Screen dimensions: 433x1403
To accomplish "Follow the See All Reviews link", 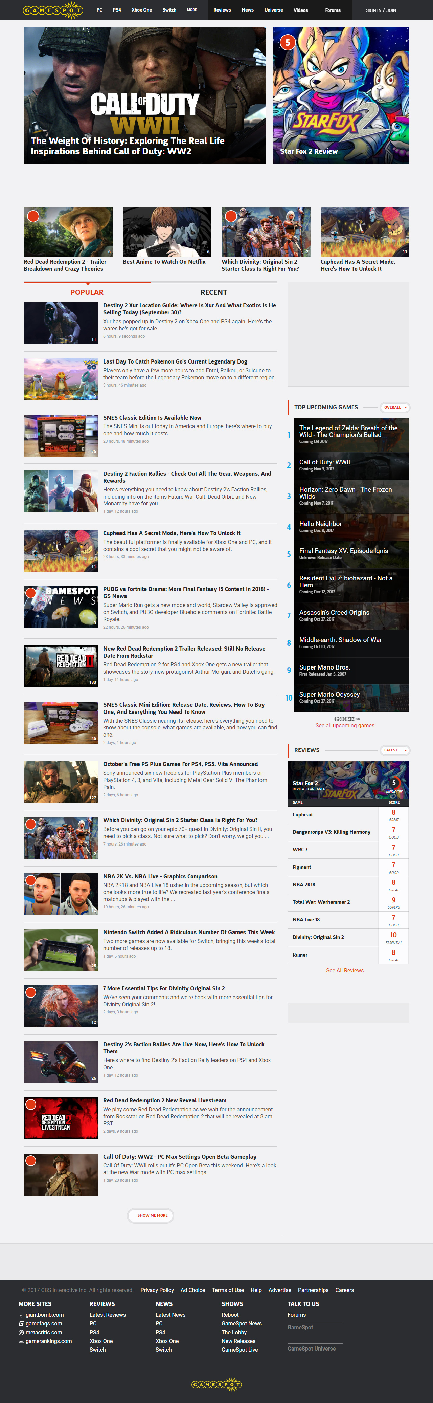I will click(345, 970).
